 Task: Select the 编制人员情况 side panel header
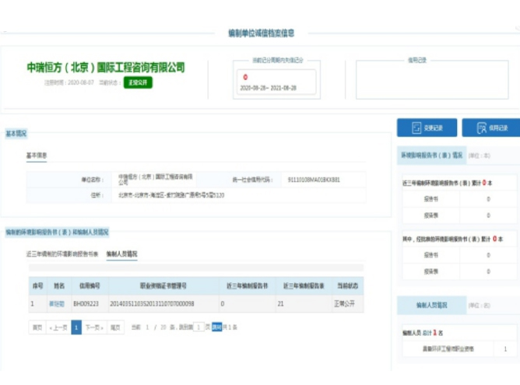429,306
